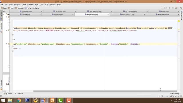The height and width of the screenshot is (103, 183).
Task: Open the Windows Start button
Action: 3,100
